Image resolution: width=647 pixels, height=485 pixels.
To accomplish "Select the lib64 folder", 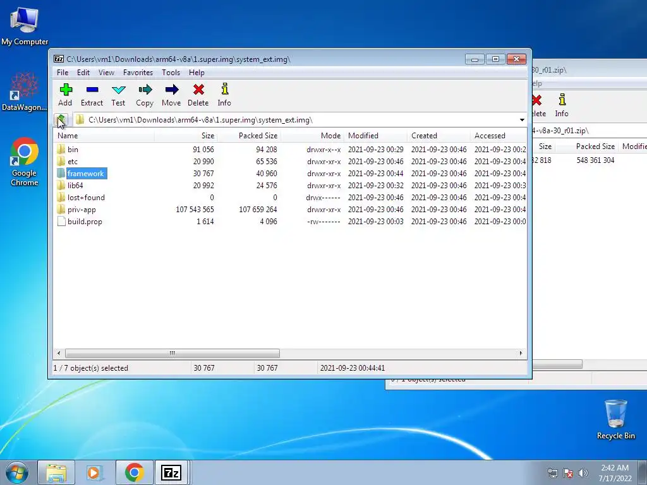I will (x=75, y=185).
